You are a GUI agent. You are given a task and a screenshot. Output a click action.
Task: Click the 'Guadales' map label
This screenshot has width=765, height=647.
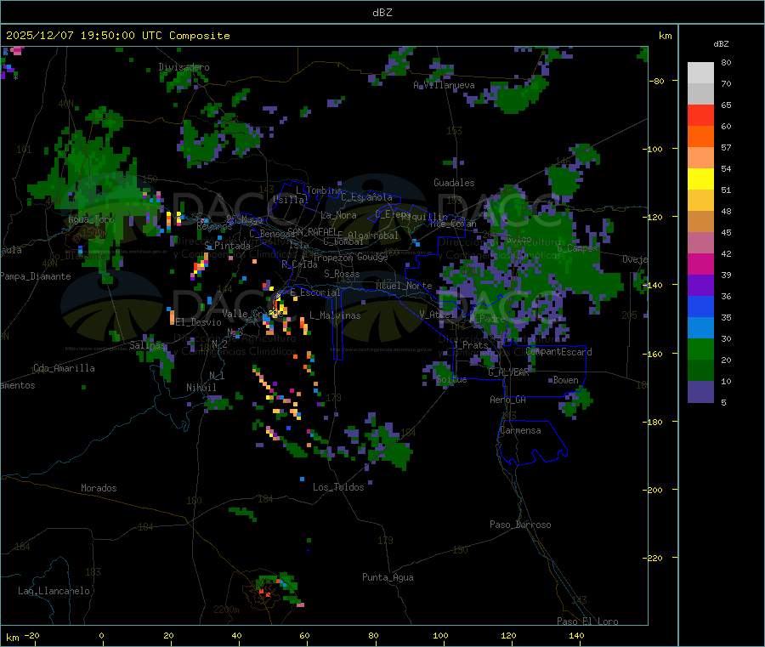coord(454,183)
